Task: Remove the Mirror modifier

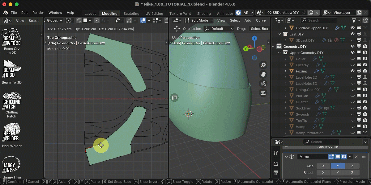Action: point(356,157)
